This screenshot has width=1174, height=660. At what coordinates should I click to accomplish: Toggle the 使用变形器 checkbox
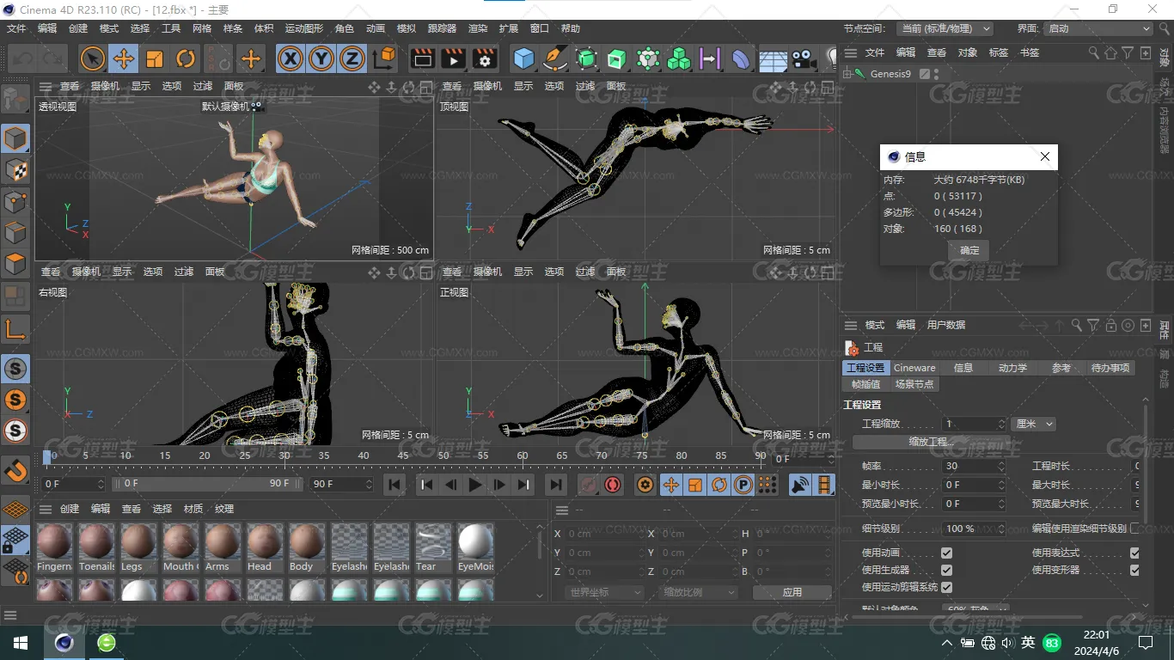click(x=1134, y=570)
